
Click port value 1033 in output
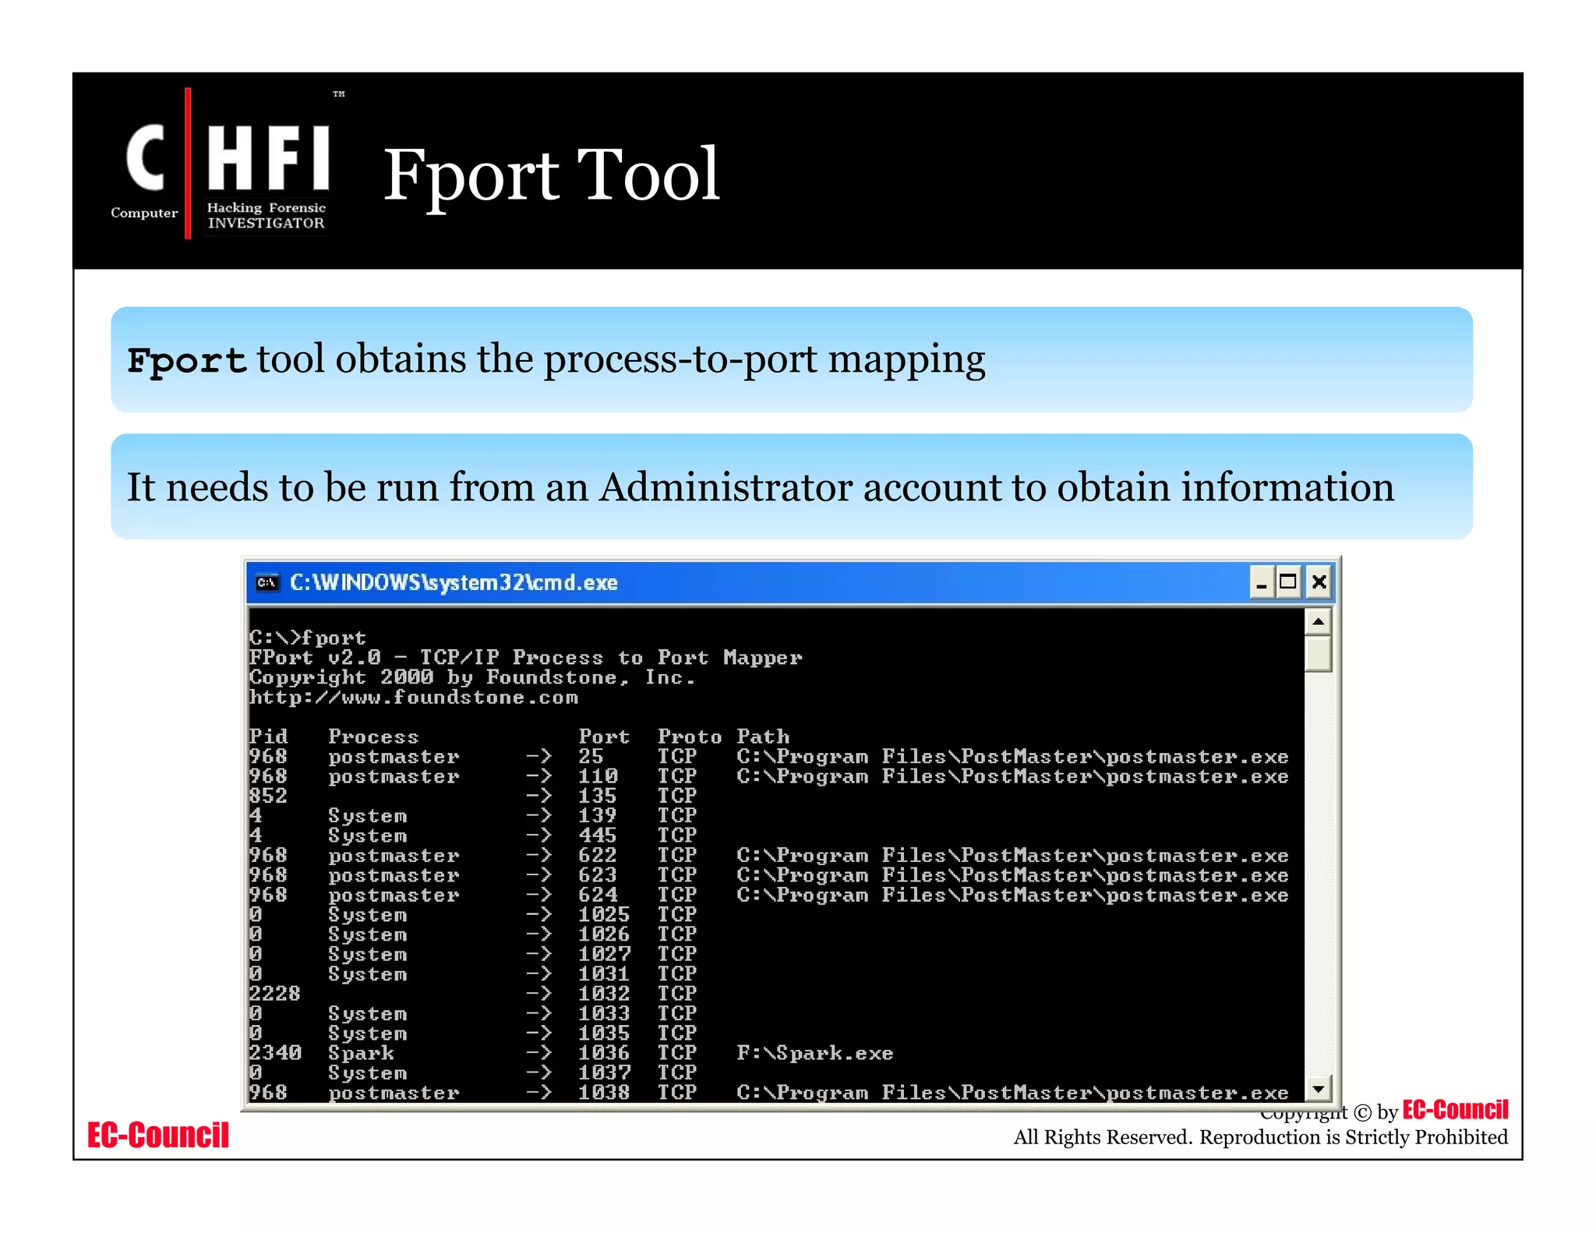click(604, 1013)
